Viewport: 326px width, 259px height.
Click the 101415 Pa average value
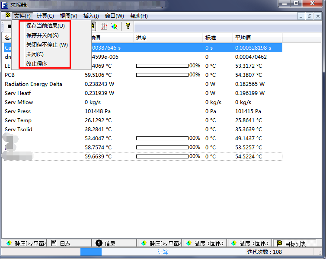coord(248,111)
